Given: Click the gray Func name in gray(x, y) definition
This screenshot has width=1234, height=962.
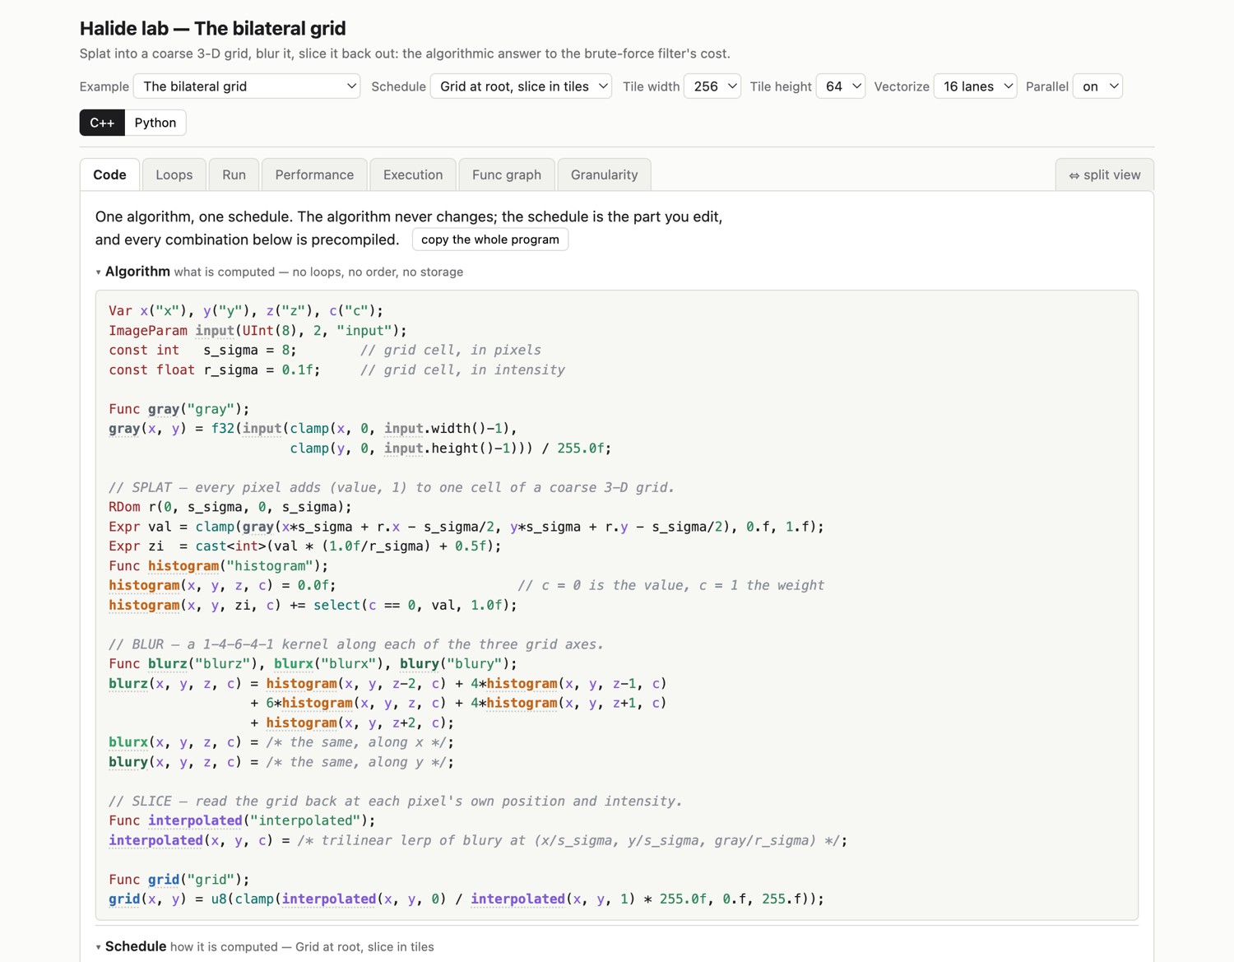Looking at the screenshot, I should coord(124,429).
